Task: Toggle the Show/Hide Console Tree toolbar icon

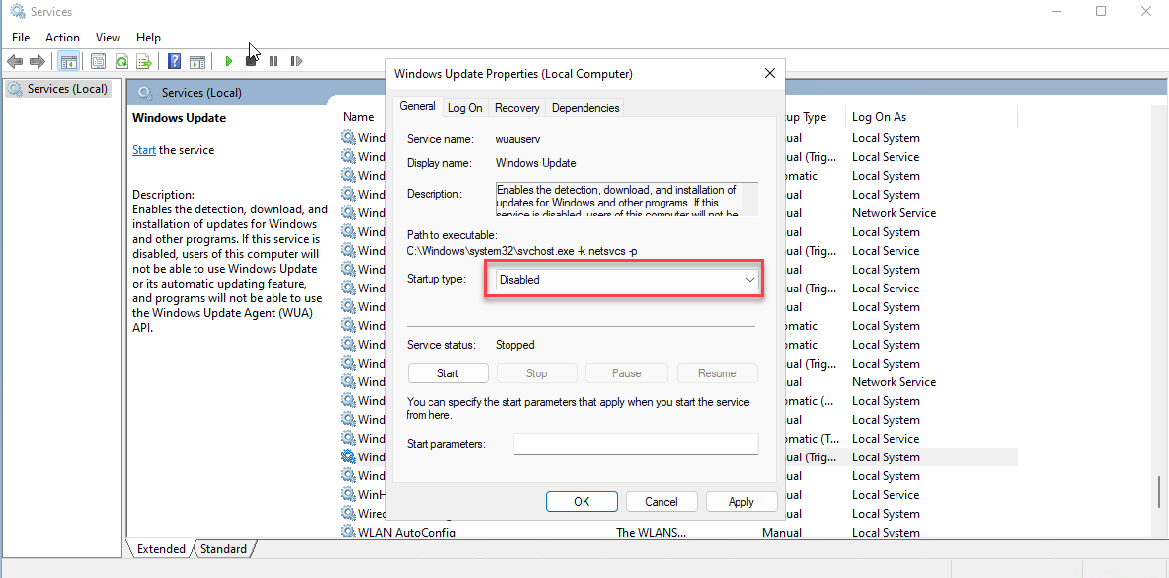Action: 68,61
